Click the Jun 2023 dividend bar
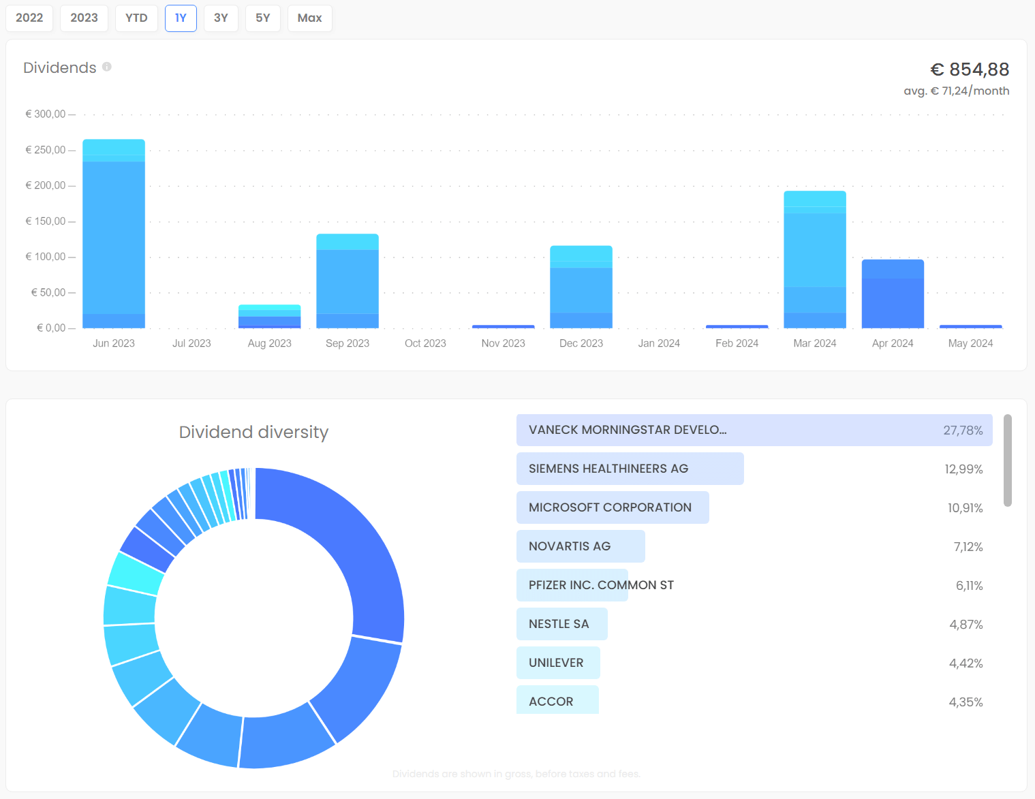This screenshot has width=1035, height=799. click(114, 235)
